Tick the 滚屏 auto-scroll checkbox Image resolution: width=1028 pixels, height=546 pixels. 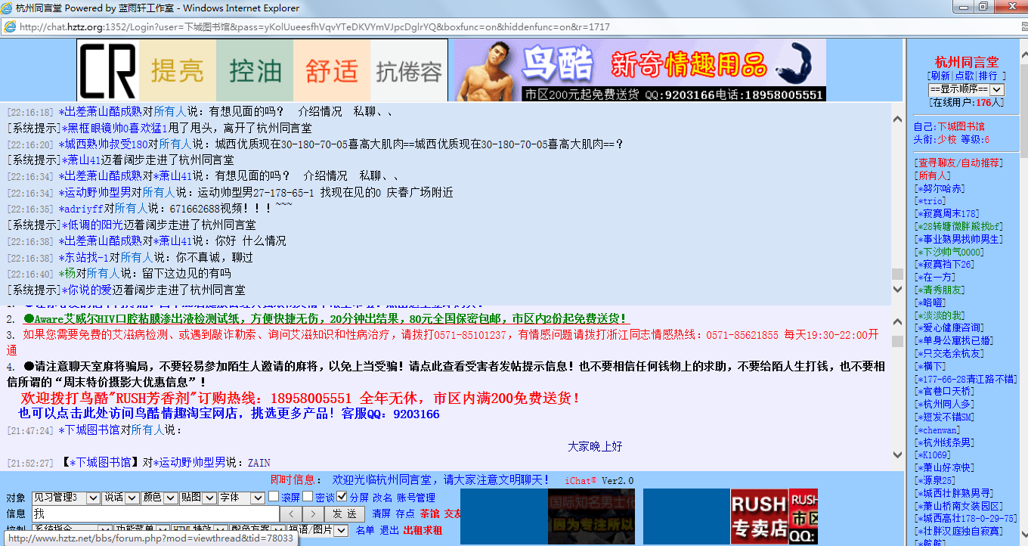point(274,497)
